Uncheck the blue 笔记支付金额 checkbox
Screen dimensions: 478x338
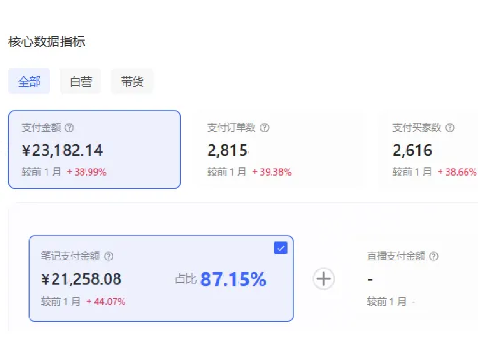tap(281, 248)
